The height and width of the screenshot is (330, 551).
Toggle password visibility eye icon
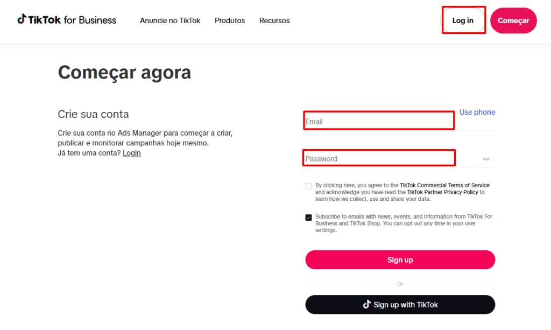486,159
